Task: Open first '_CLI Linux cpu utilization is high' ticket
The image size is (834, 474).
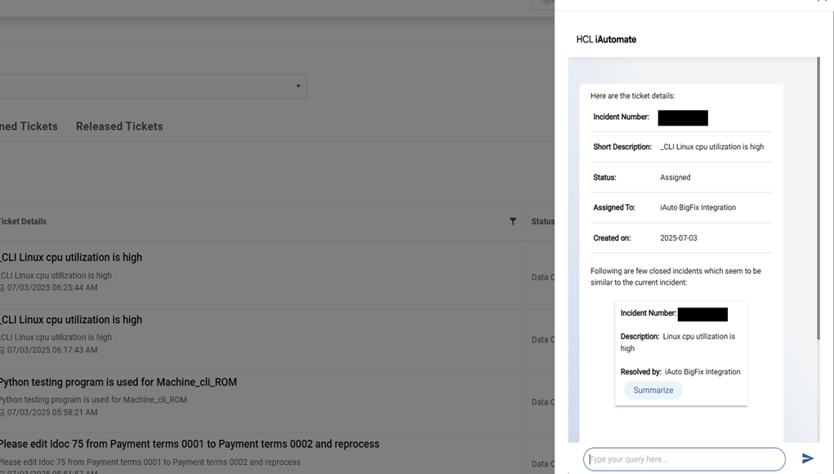Action: 71,258
